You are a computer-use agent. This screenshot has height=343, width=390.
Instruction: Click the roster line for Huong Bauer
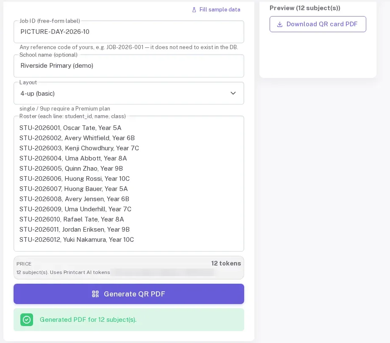tap(74, 189)
